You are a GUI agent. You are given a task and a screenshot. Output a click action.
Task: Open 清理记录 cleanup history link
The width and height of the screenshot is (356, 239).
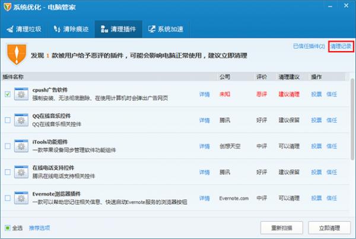point(341,46)
